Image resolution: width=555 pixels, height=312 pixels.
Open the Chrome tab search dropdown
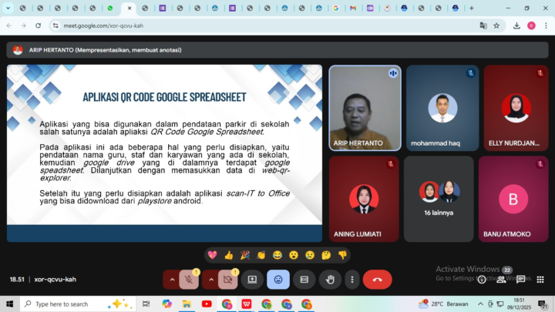[8, 8]
